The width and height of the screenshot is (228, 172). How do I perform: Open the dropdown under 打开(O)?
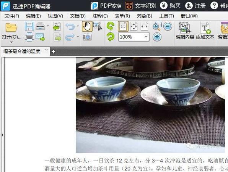(x=11, y=42)
